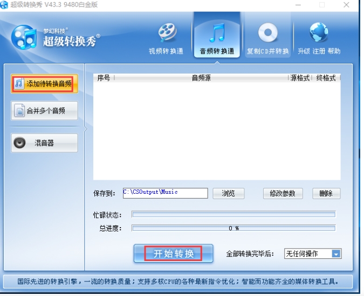364x296 pixels.
Task: Click the 升级 link
Action: [x=304, y=51]
